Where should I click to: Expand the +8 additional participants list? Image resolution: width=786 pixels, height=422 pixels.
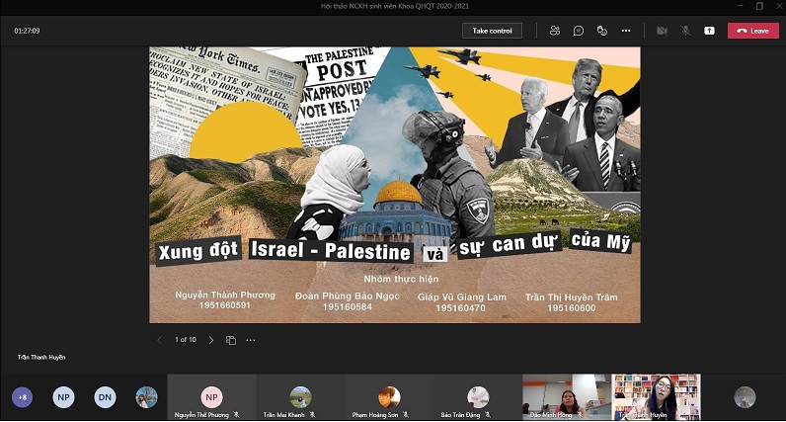[x=22, y=397]
